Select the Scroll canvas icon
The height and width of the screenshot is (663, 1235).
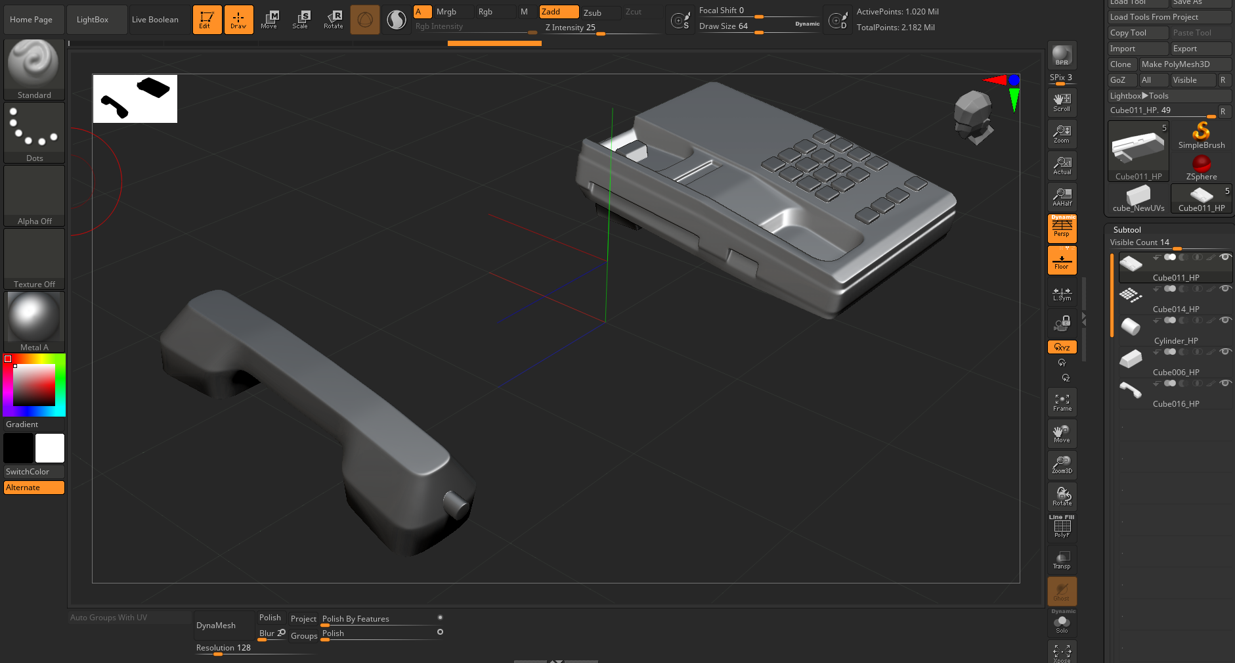[x=1062, y=103]
